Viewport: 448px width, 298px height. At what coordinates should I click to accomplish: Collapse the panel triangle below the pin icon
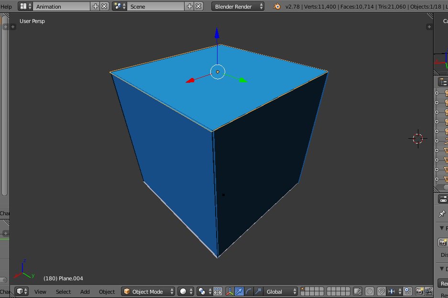point(442,228)
